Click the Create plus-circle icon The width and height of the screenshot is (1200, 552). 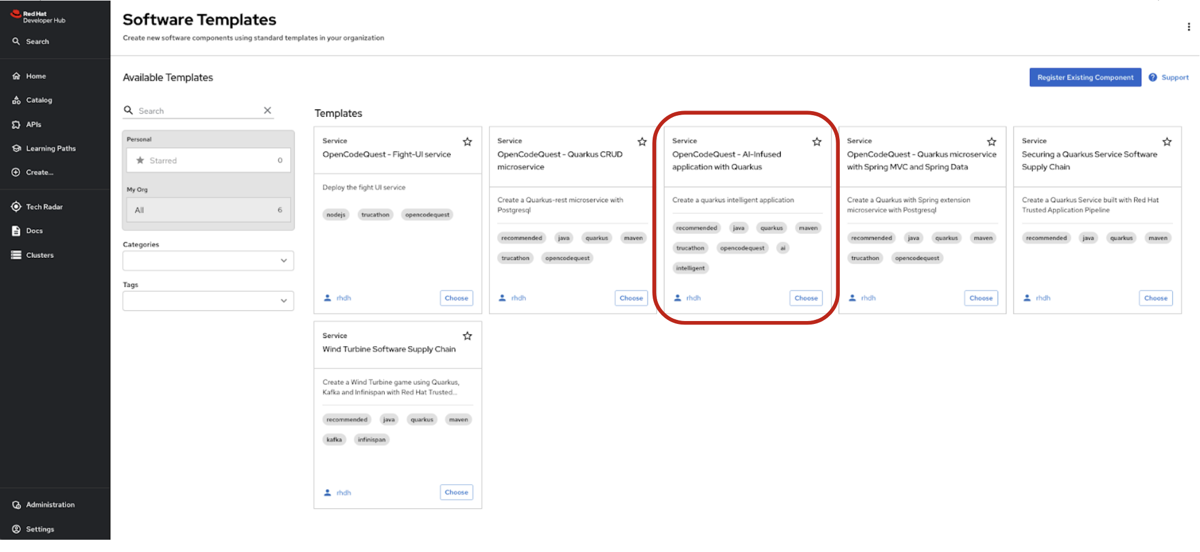(16, 172)
